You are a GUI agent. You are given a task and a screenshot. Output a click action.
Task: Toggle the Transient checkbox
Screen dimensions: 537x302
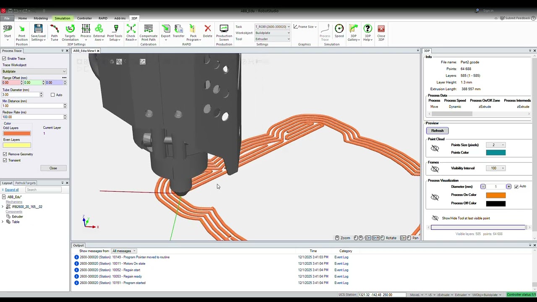pyautogui.click(x=5, y=160)
